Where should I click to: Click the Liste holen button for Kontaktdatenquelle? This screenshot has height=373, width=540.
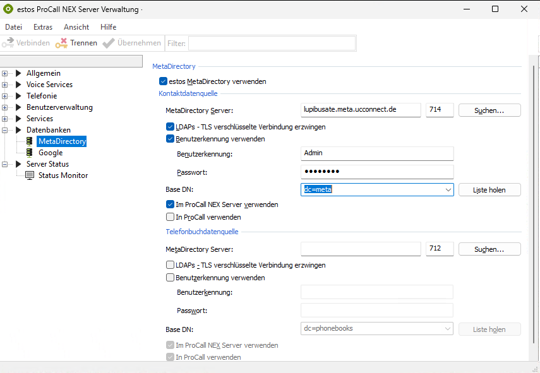click(489, 190)
